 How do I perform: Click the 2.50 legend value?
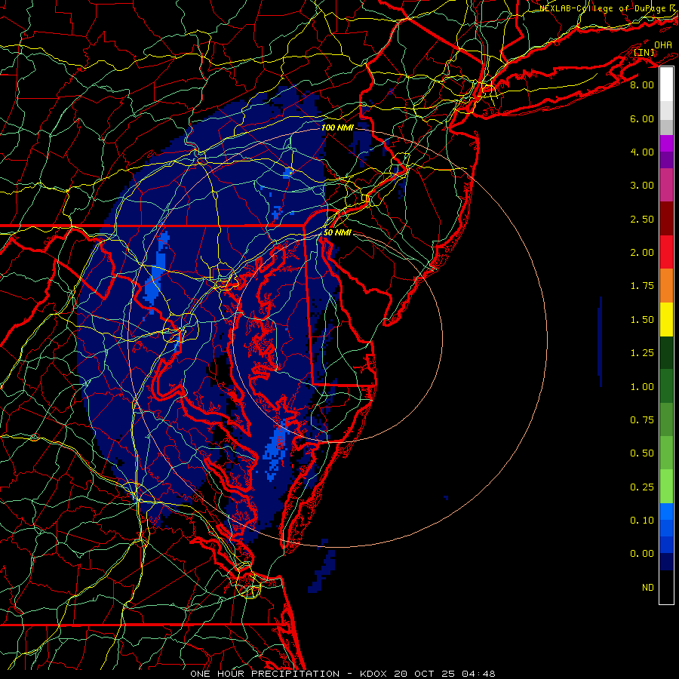click(x=642, y=219)
